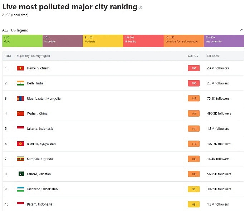Click the Kyrgyzstan flag icon
The height and width of the screenshot is (211, 245).
click(x=20, y=144)
